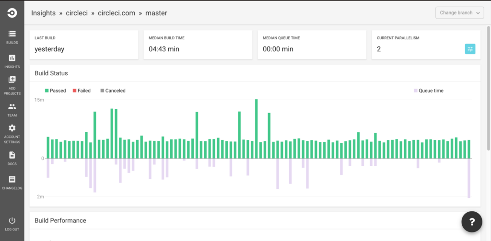The height and width of the screenshot is (241, 491).
Task: Toggle the Queue time legend item
Action: 428,91
